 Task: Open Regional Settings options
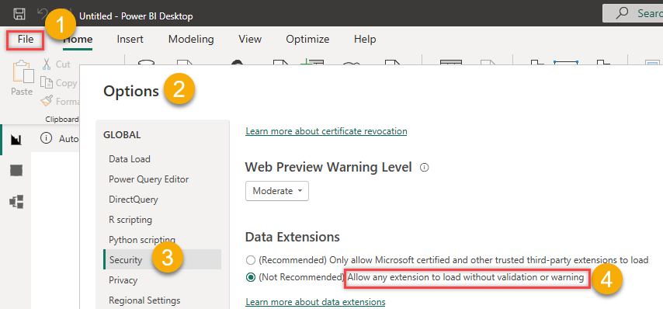pyautogui.click(x=144, y=300)
